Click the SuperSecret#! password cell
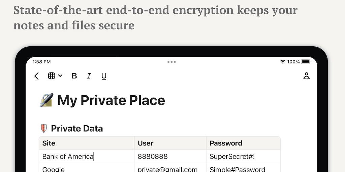 point(232,157)
